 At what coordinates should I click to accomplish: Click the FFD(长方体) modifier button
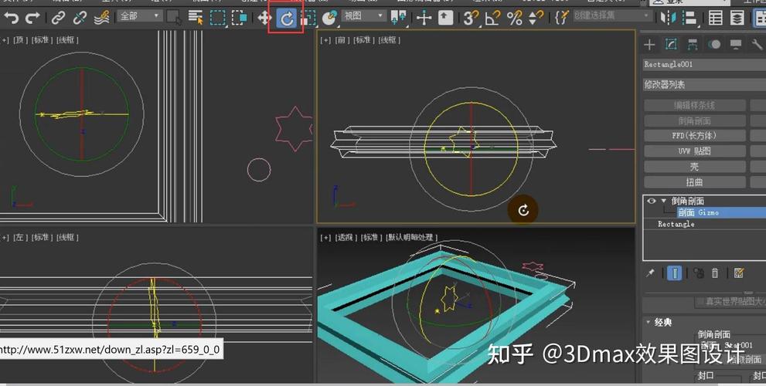[x=694, y=136]
